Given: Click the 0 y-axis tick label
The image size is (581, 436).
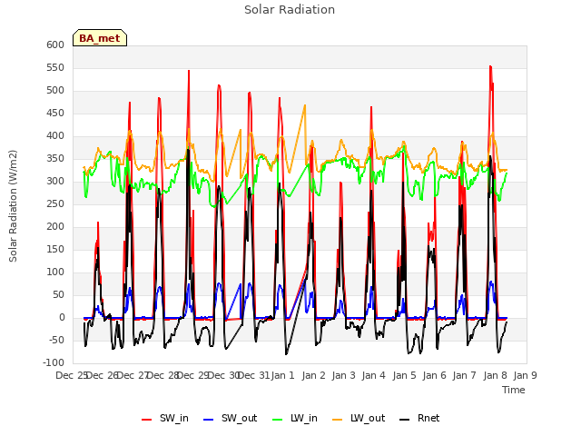Looking at the screenshot, I should [62, 317].
